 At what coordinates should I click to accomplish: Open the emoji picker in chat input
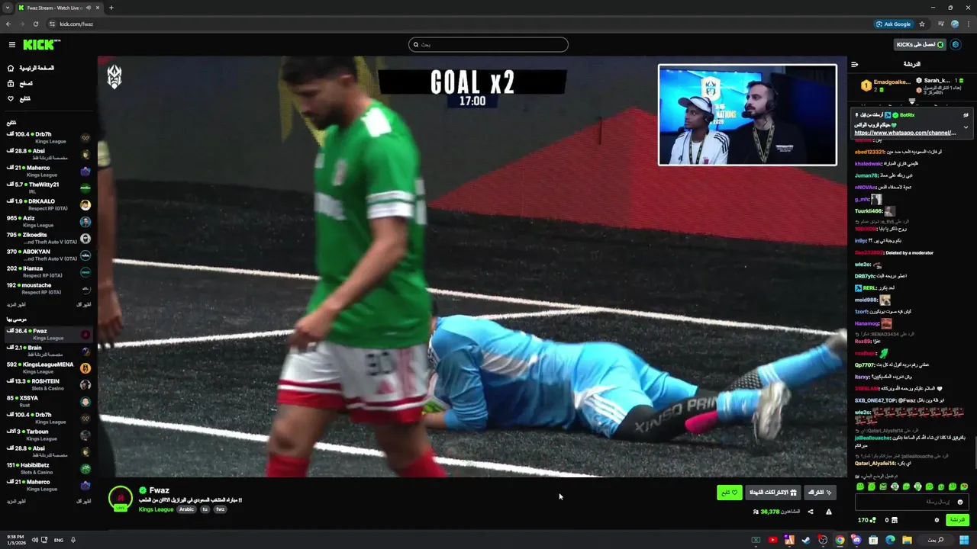coord(960,502)
